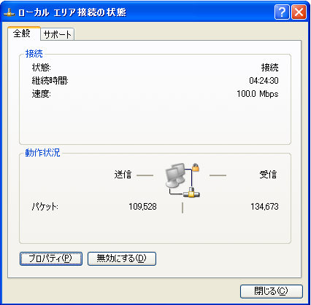311x305 pixels.
Task: Click the 接続 group heading
Action: click(34, 54)
